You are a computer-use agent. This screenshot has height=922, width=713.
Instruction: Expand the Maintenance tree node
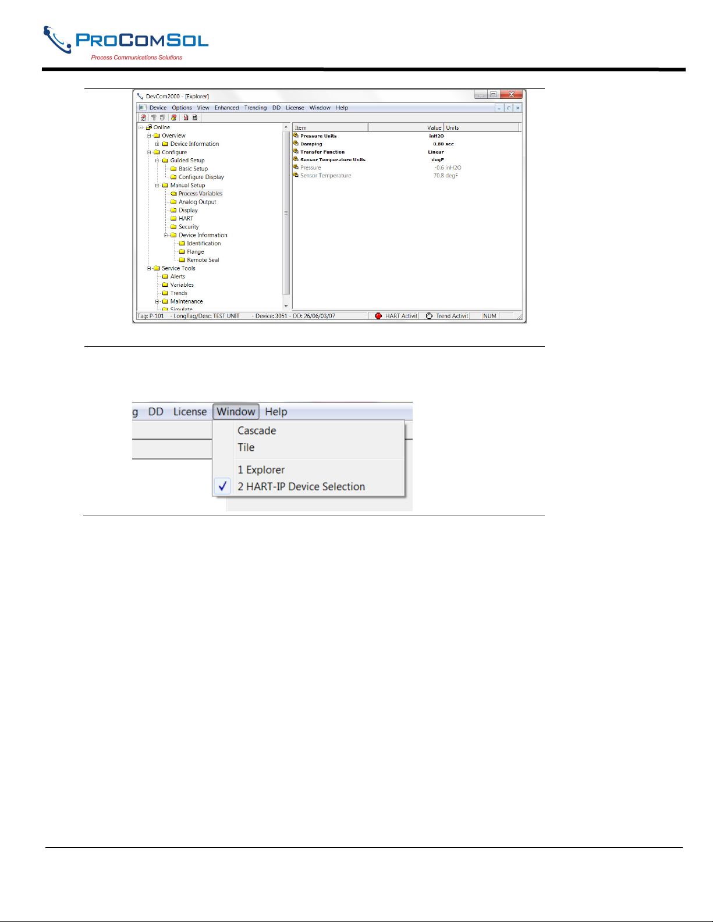point(157,301)
